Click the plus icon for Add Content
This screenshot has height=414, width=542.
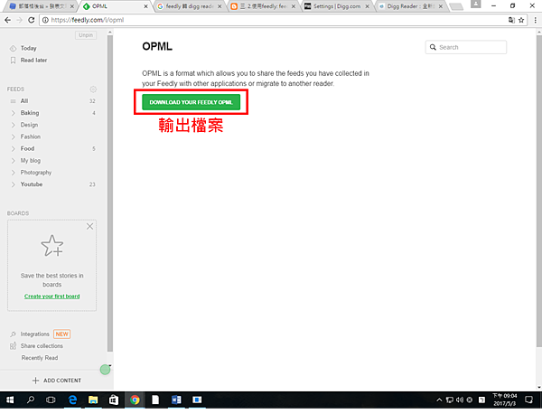pos(35,381)
